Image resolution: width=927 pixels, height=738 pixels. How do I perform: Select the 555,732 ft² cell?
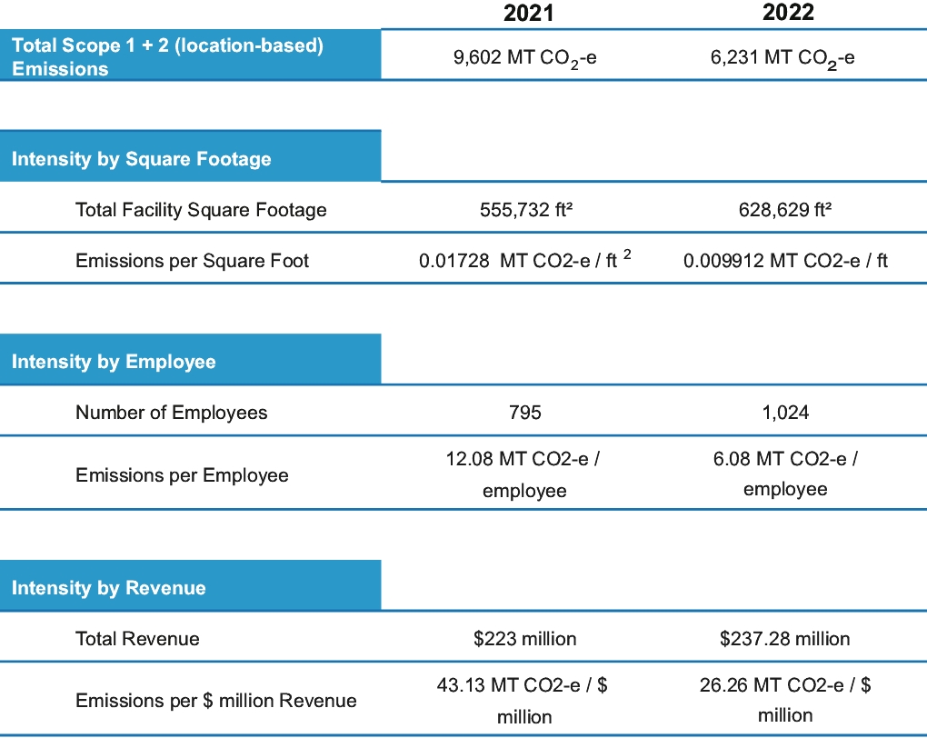(x=525, y=210)
